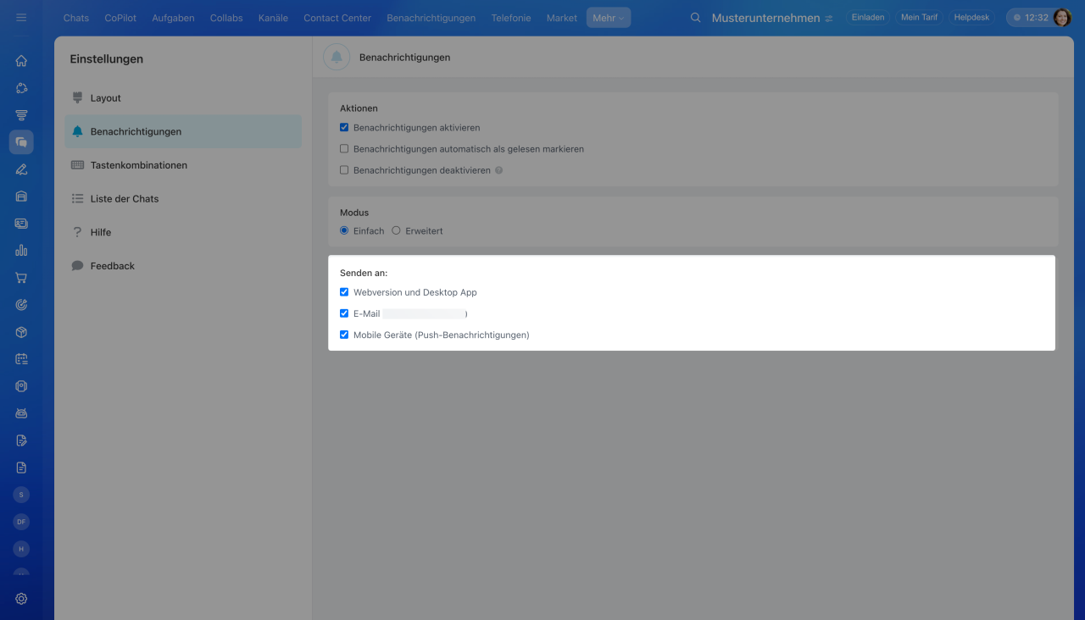The width and height of the screenshot is (1085, 620).
Task: Open Liste der Chats settings
Action: pyautogui.click(x=183, y=199)
